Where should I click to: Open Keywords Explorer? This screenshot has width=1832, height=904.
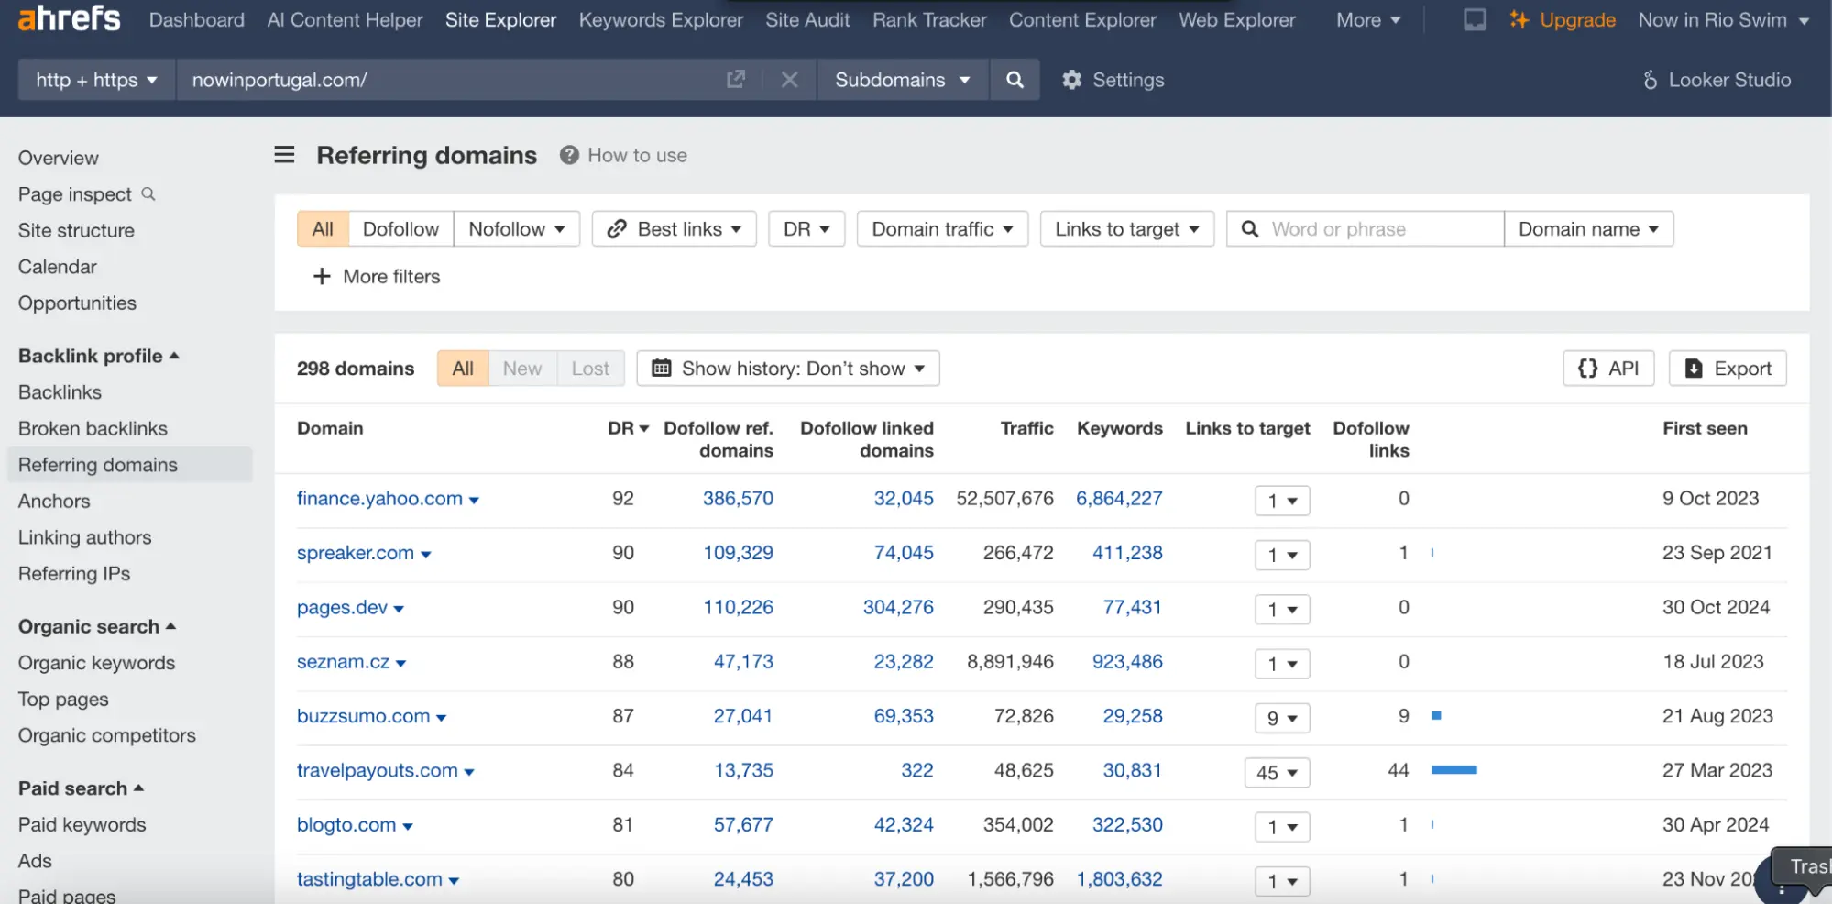point(661,19)
